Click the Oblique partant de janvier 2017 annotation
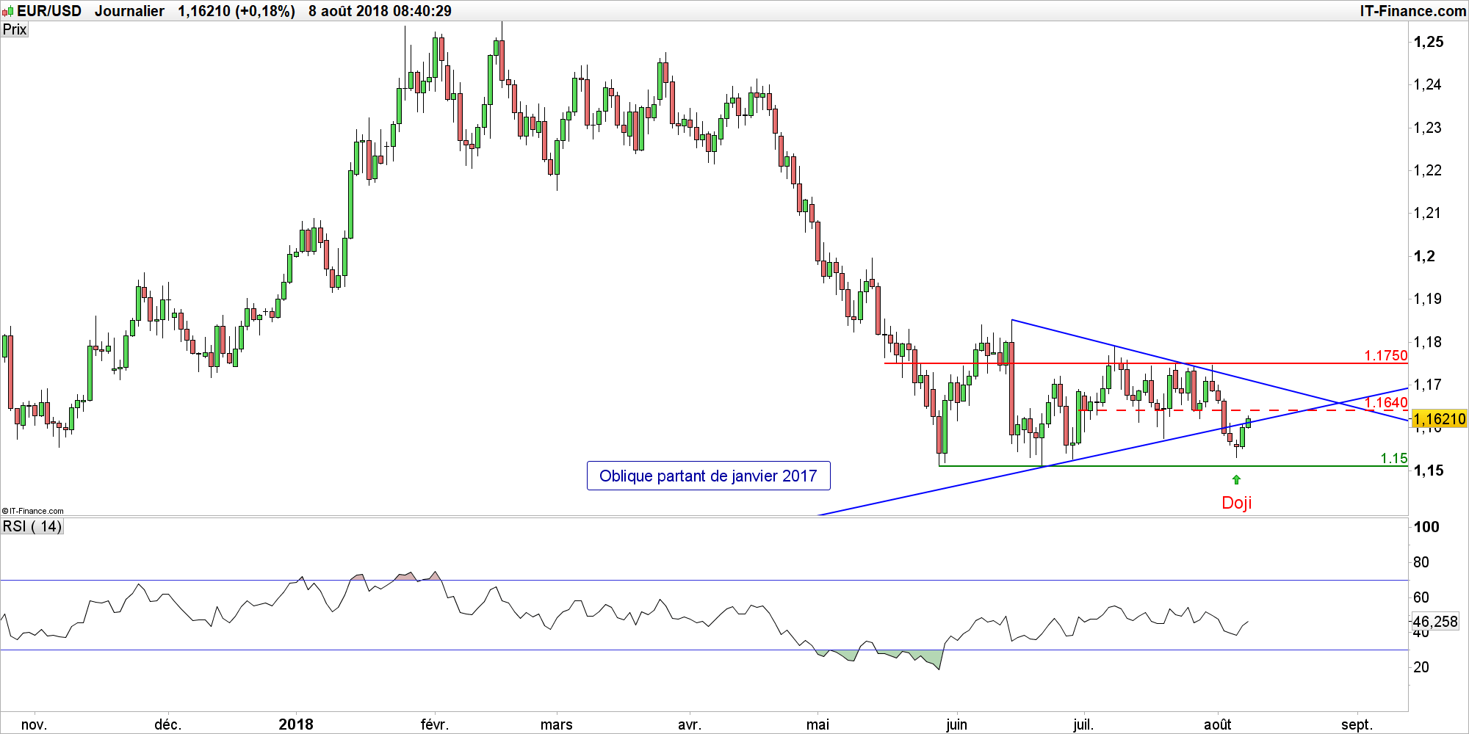Screen dimensions: 1469x734 708,476
